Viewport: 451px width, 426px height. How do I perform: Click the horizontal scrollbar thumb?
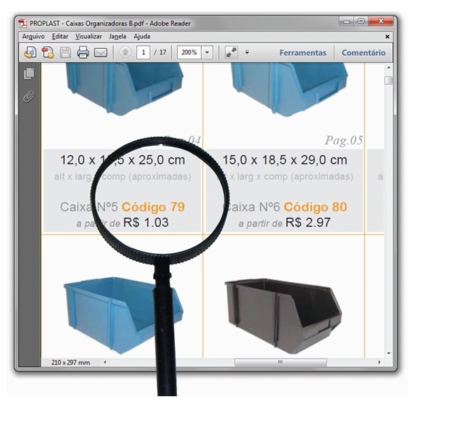280,362
